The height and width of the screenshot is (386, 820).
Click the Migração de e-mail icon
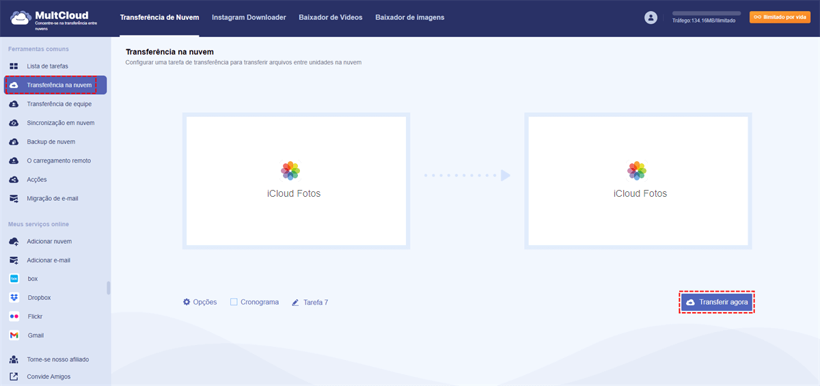[x=14, y=199]
